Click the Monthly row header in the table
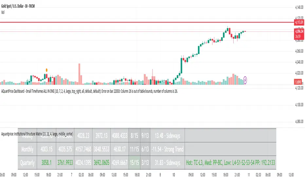This screenshot has width=305, height=180. pos(27,149)
